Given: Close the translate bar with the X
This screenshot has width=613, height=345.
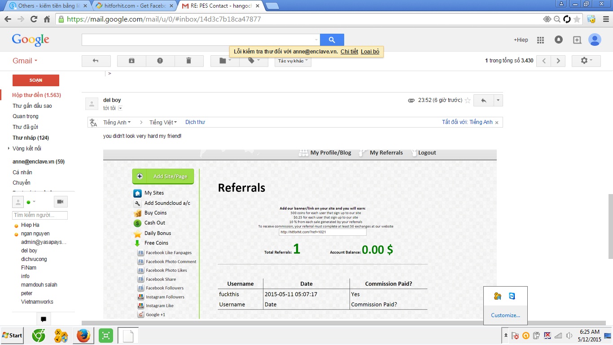Looking at the screenshot, I should pyautogui.click(x=497, y=122).
